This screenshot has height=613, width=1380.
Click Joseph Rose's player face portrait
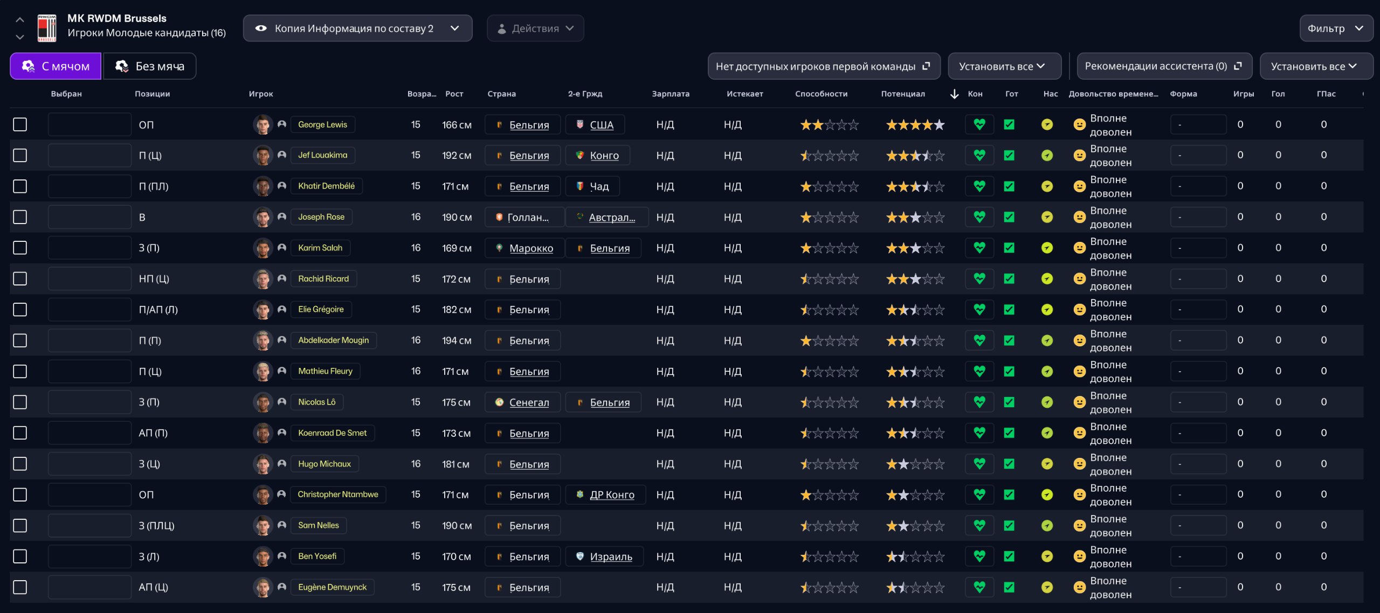tap(263, 217)
